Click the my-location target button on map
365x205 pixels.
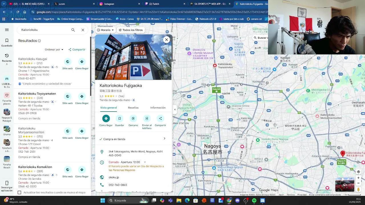(358, 172)
